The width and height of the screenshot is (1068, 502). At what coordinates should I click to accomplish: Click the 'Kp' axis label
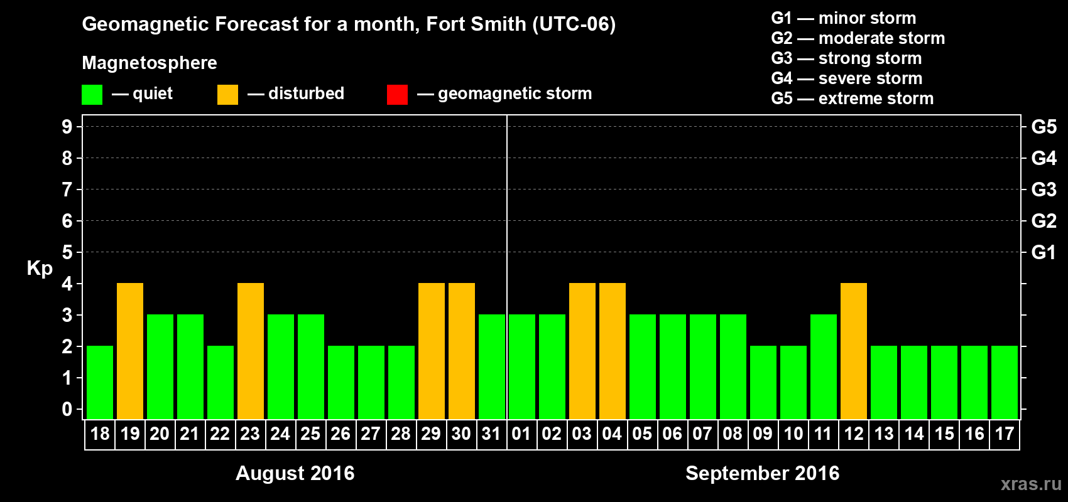pyautogui.click(x=40, y=269)
